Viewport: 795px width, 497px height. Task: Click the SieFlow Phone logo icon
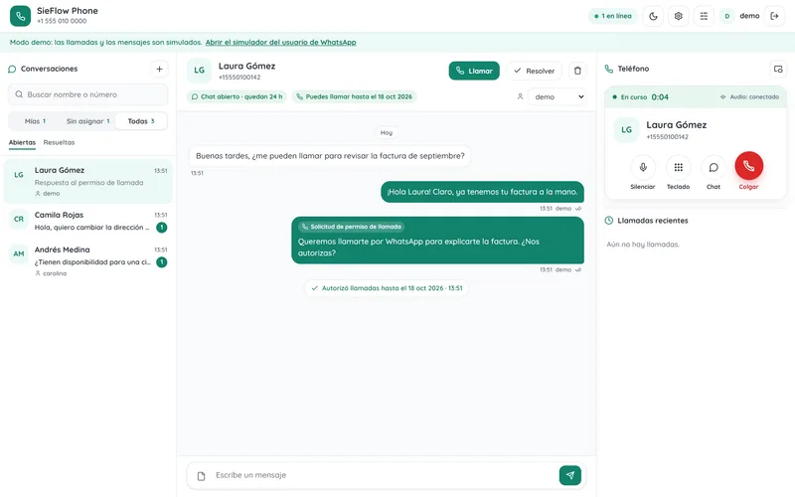point(20,16)
